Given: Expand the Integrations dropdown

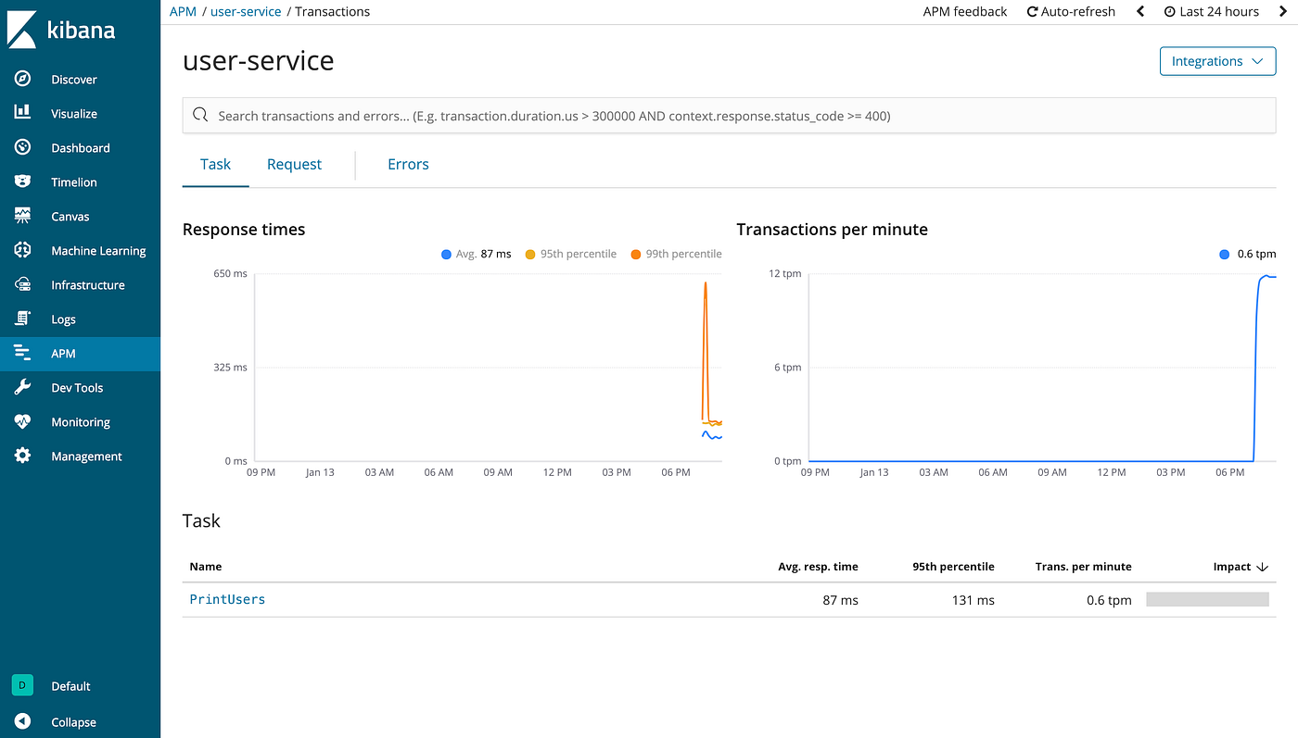Looking at the screenshot, I should [x=1217, y=61].
